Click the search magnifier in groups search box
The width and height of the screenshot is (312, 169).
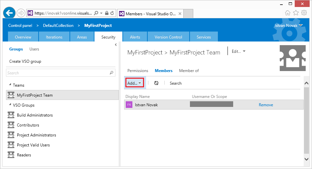click(x=111, y=73)
